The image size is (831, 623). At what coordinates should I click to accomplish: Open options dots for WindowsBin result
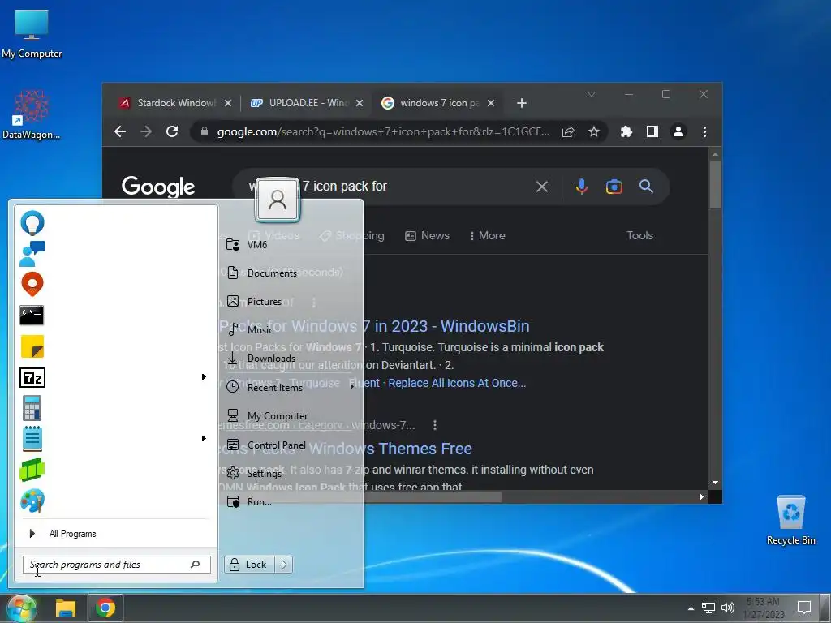point(314,303)
